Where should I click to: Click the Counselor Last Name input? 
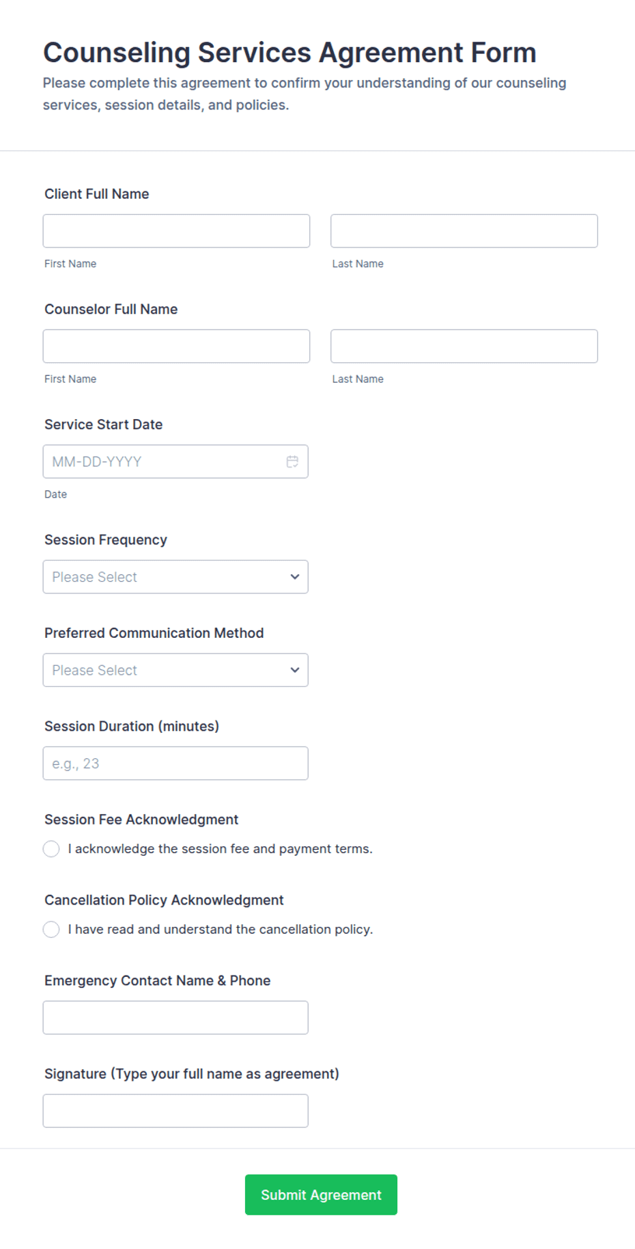click(464, 347)
